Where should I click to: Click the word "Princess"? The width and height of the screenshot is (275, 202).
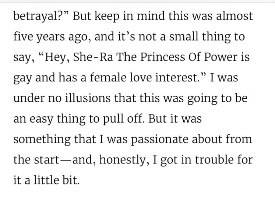coord(163,57)
